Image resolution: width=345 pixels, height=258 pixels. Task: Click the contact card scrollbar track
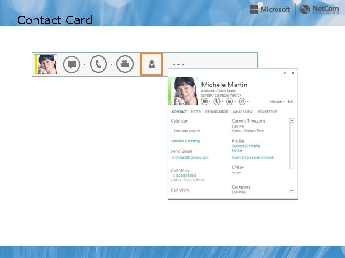[x=292, y=146]
